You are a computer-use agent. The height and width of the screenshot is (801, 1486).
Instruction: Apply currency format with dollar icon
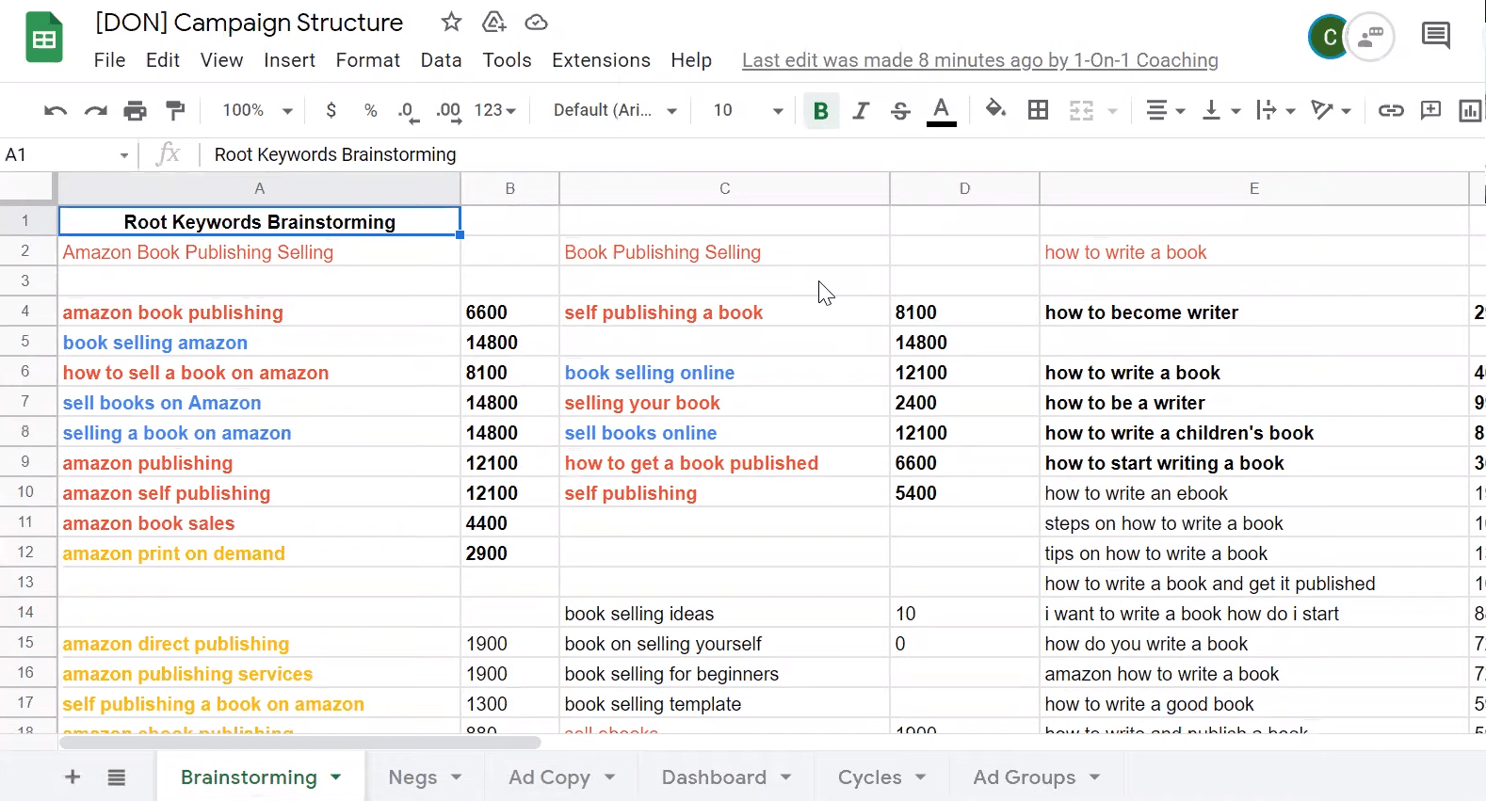331,110
